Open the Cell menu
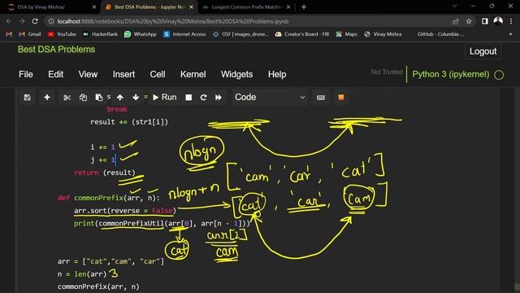 (x=158, y=74)
